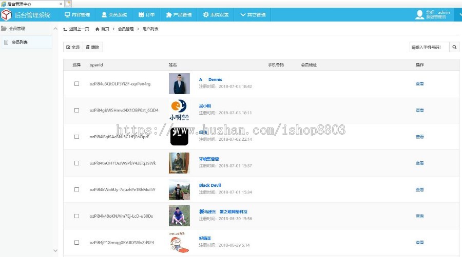Viewport: 462px width, 257px height.
Task: Click 查看 for 吴小明 row
Action: coord(419,110)
